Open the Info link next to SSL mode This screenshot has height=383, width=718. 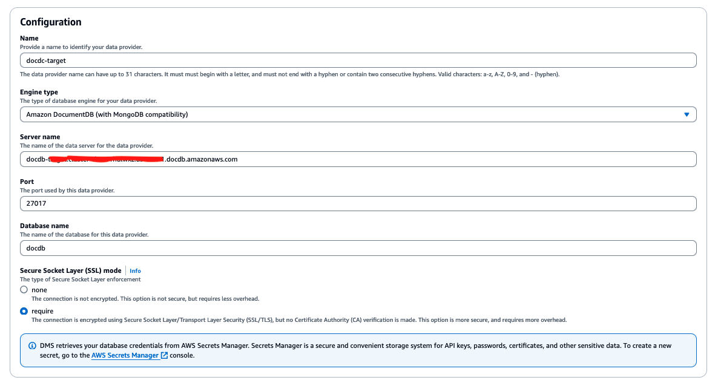(135, 270)
